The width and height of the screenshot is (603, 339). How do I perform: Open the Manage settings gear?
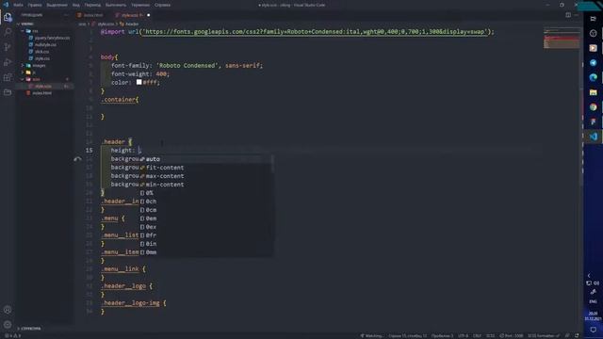click(8, 324)
